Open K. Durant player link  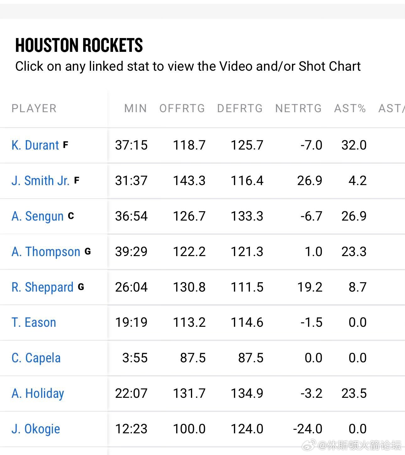35,145
